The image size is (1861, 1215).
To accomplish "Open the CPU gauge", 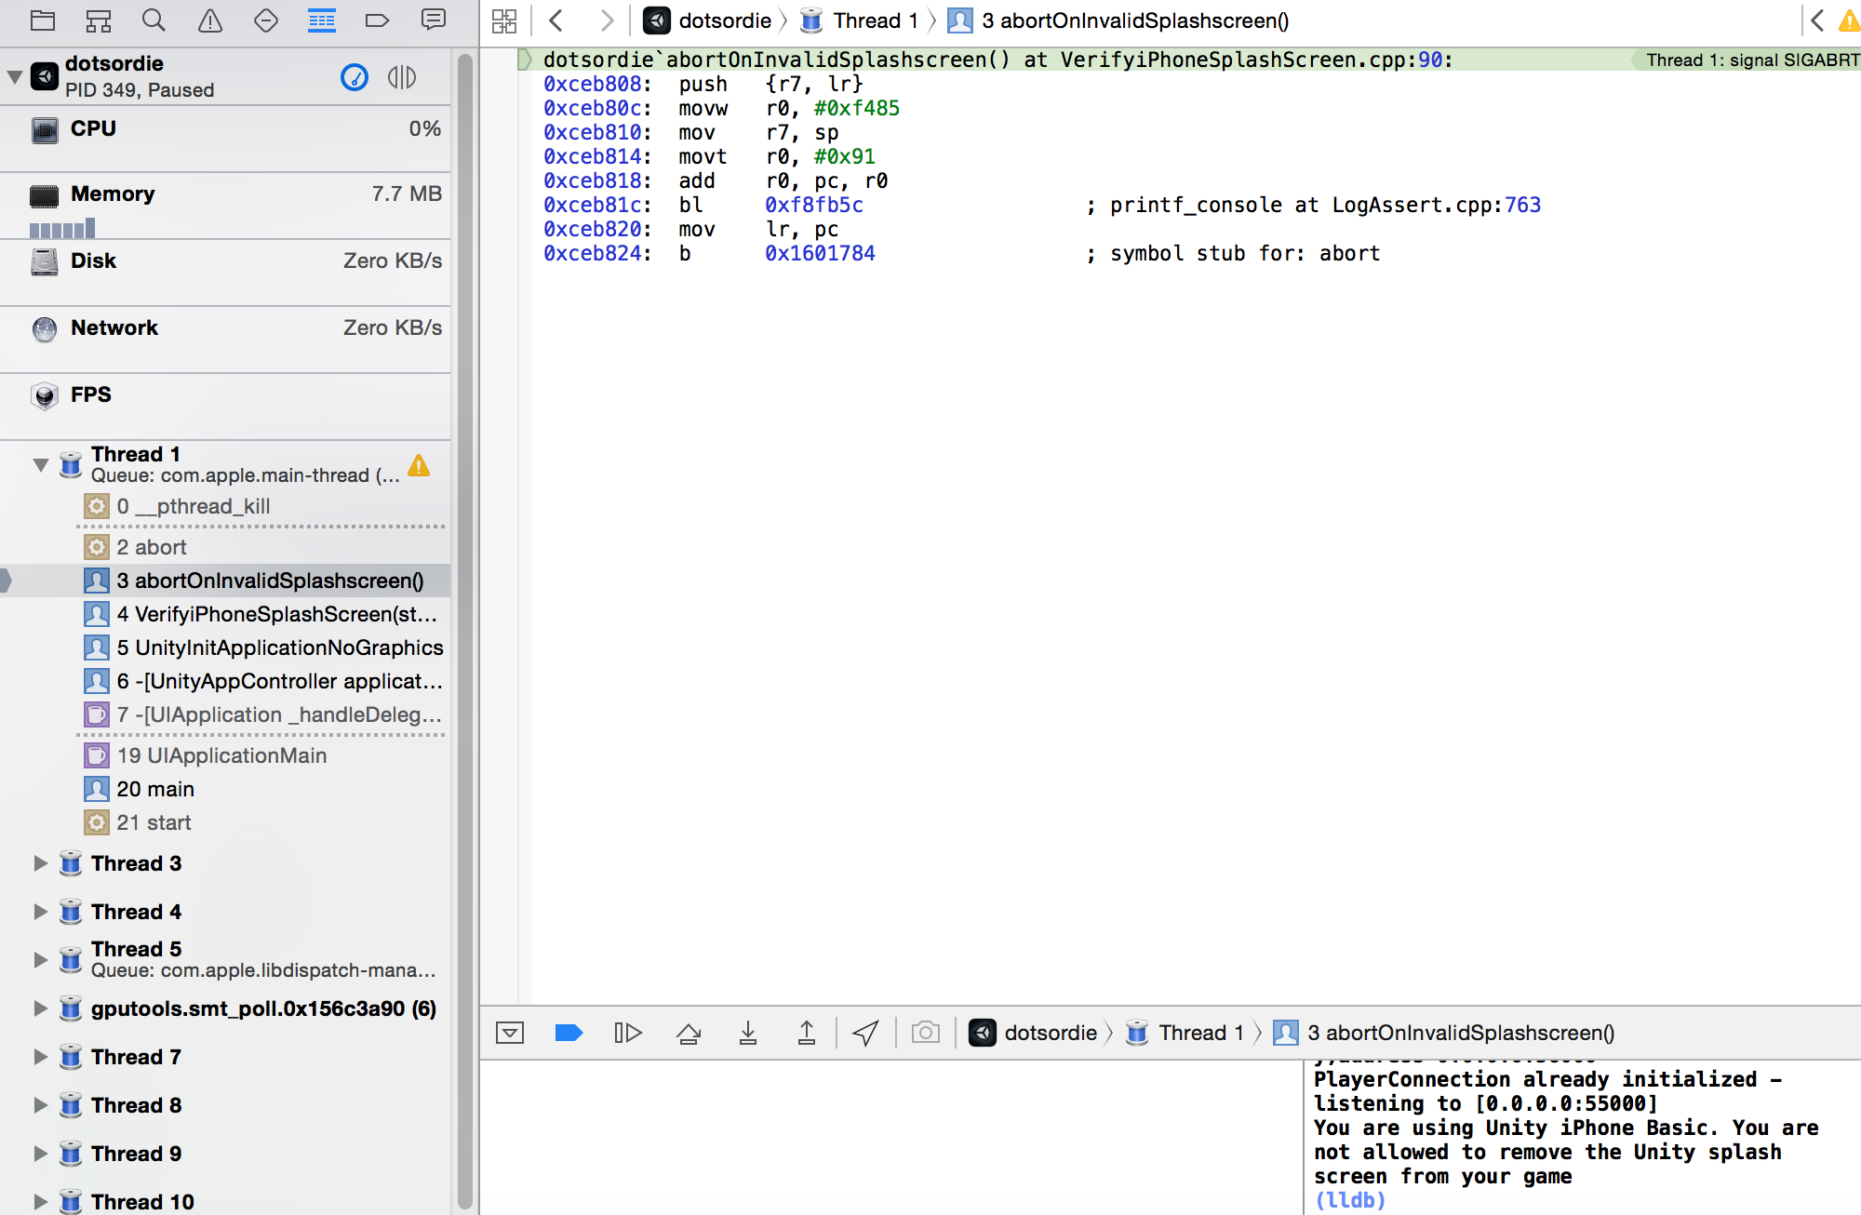I will point(225,138).
